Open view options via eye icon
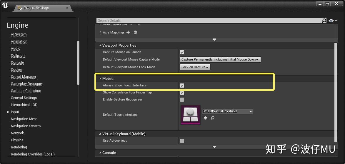 click(333, 21)
